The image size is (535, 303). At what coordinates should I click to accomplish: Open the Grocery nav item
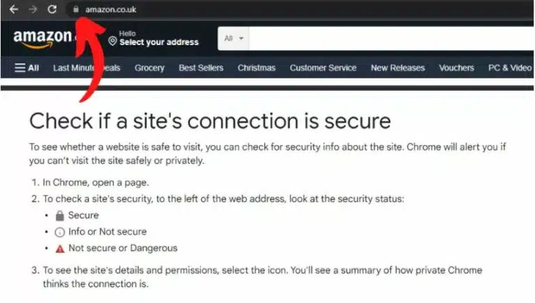click(150, 67)
